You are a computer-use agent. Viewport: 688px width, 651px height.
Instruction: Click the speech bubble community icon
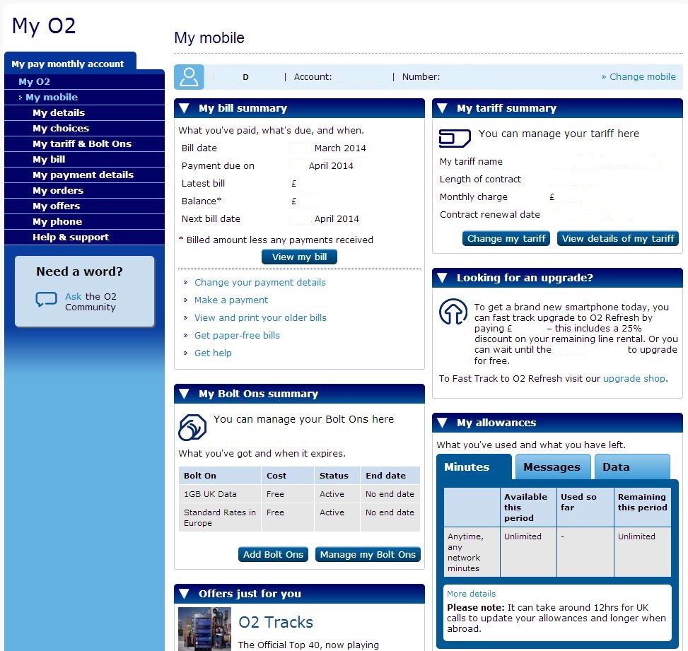click(x=47, y=300)
